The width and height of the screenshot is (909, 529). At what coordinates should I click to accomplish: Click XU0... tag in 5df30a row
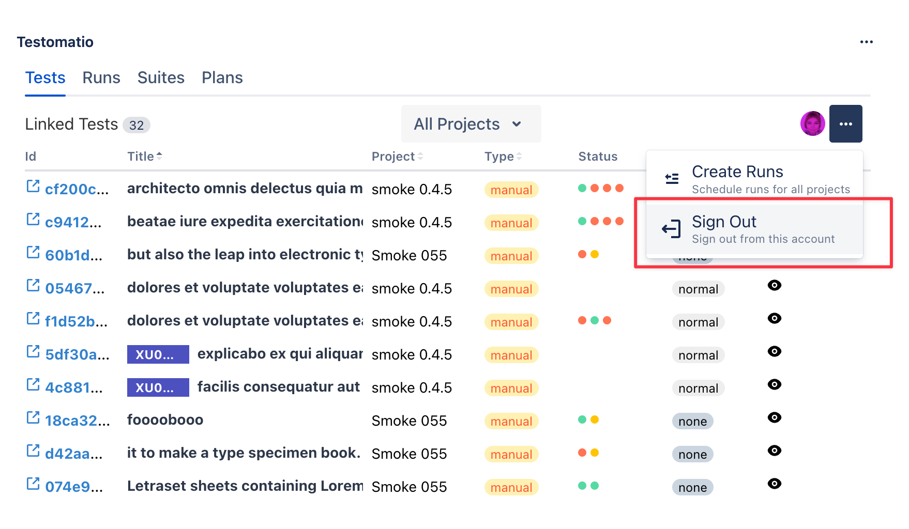(x=158, y=354)
